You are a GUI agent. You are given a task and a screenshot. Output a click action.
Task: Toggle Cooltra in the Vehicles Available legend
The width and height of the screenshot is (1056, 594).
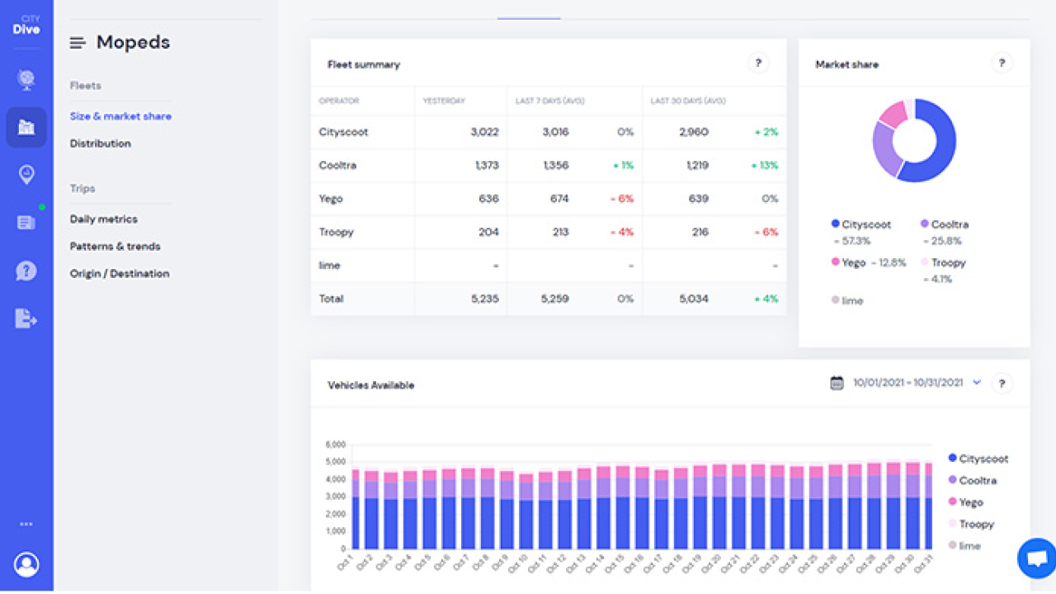972,480
